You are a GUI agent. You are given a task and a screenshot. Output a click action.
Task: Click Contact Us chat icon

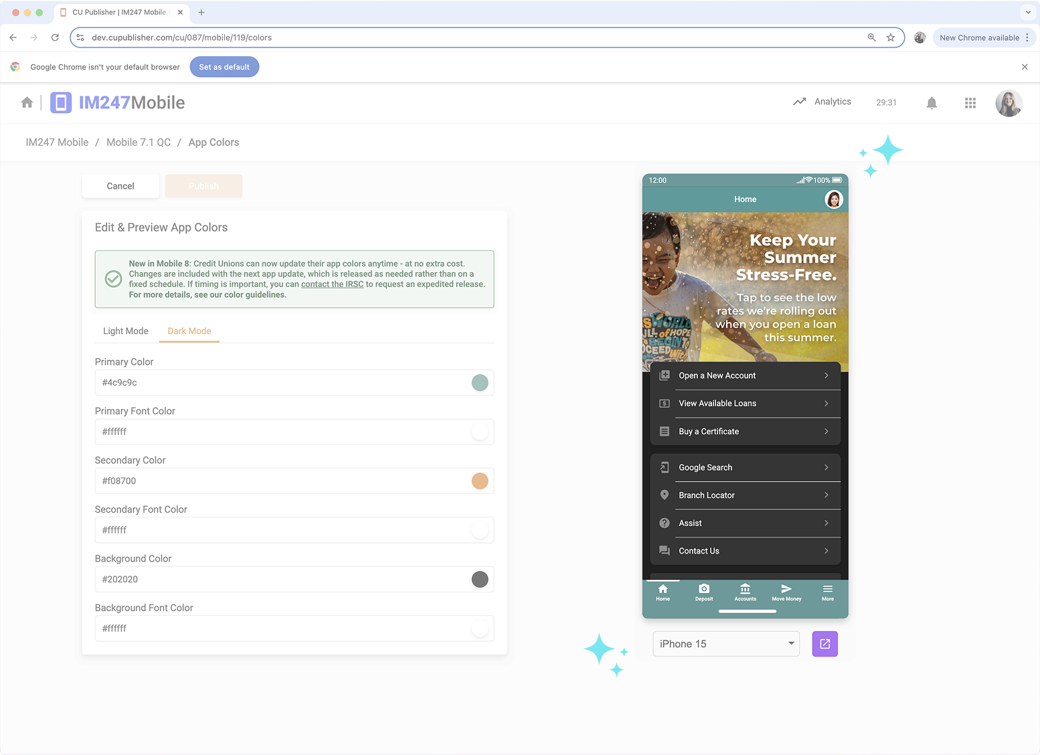[665, 551]
